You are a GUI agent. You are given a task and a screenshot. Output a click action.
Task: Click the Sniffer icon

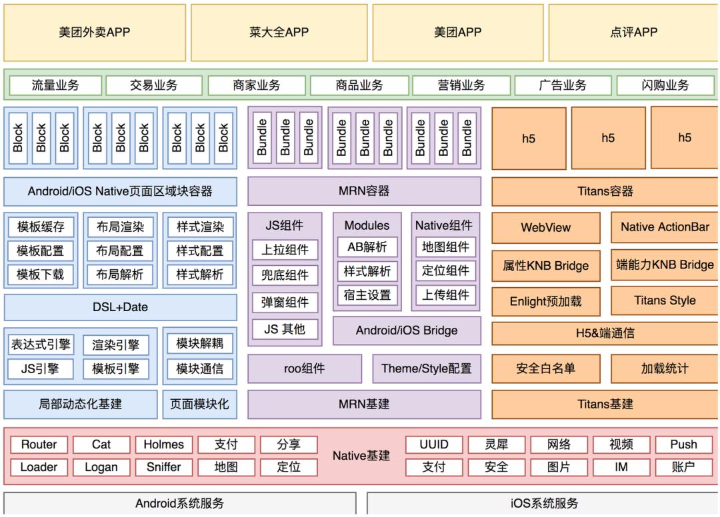point(163,467)
